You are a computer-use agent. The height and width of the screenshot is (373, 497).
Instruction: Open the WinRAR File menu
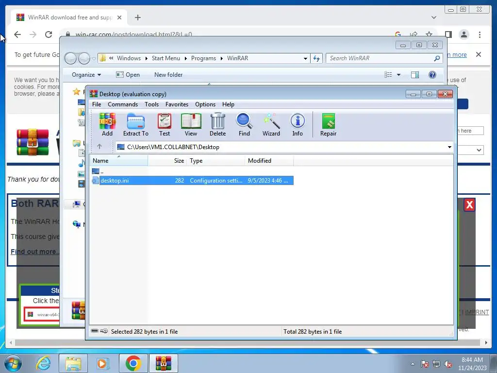coord(97,104)
